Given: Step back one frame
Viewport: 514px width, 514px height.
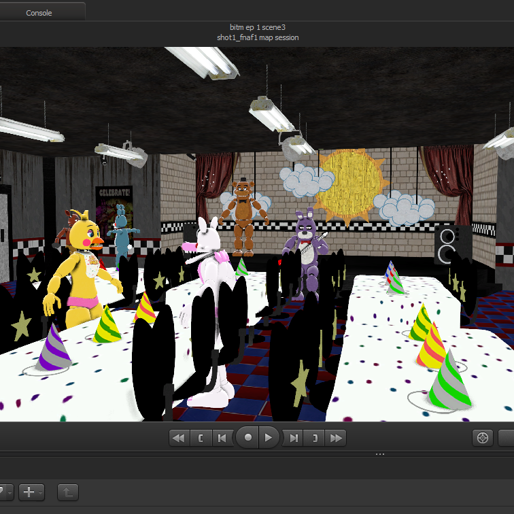Looking at the screenshot, I should (x=221, y=438).
